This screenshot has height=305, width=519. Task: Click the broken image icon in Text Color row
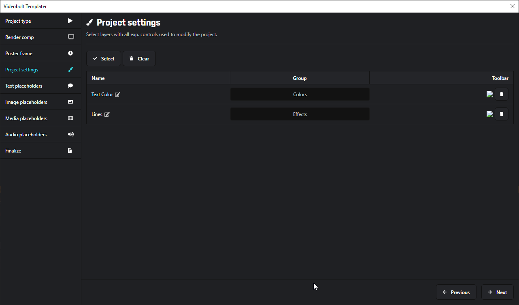click(490, 94)
